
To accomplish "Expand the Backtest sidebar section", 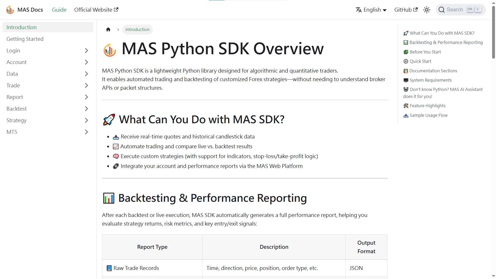I will coord(86,109).
